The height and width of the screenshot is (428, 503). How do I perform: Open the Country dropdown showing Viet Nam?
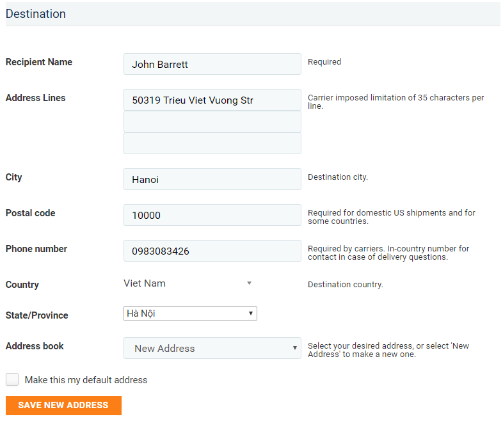pos(186,283)
